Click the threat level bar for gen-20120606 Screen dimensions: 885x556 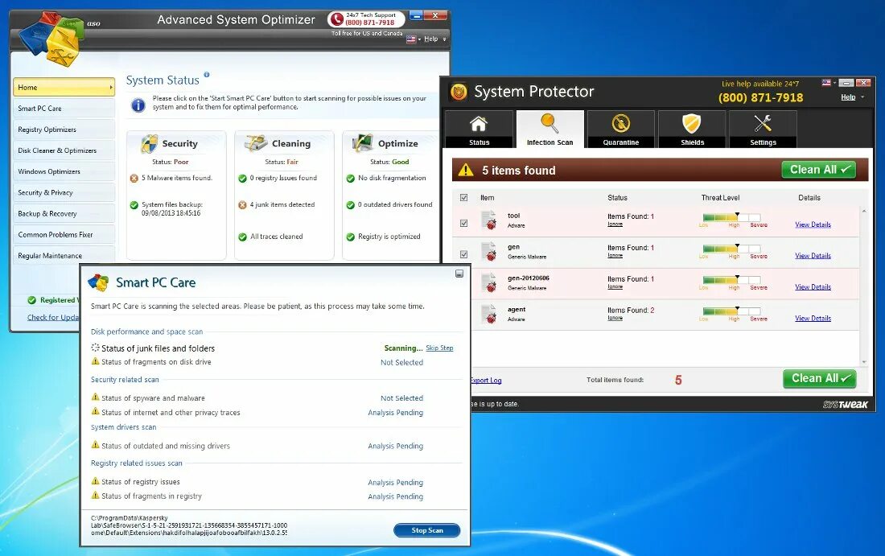pos(731,280)
